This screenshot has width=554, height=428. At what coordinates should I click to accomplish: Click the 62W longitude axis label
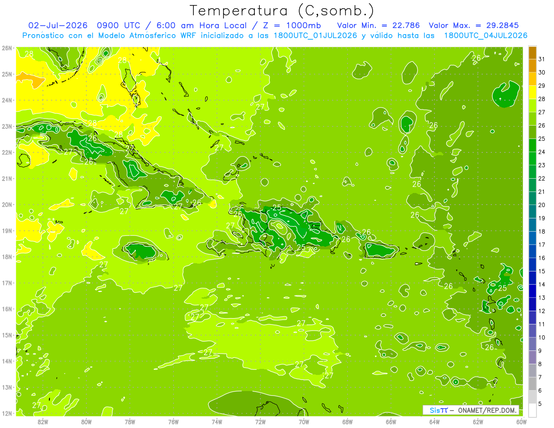point(478,421)
